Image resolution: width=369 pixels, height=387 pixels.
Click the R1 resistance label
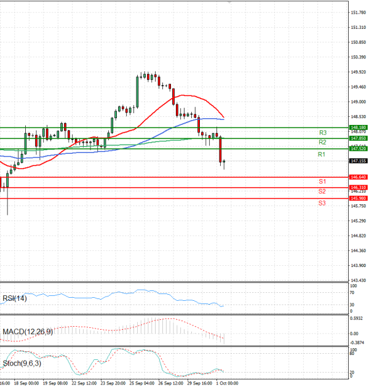322,154
